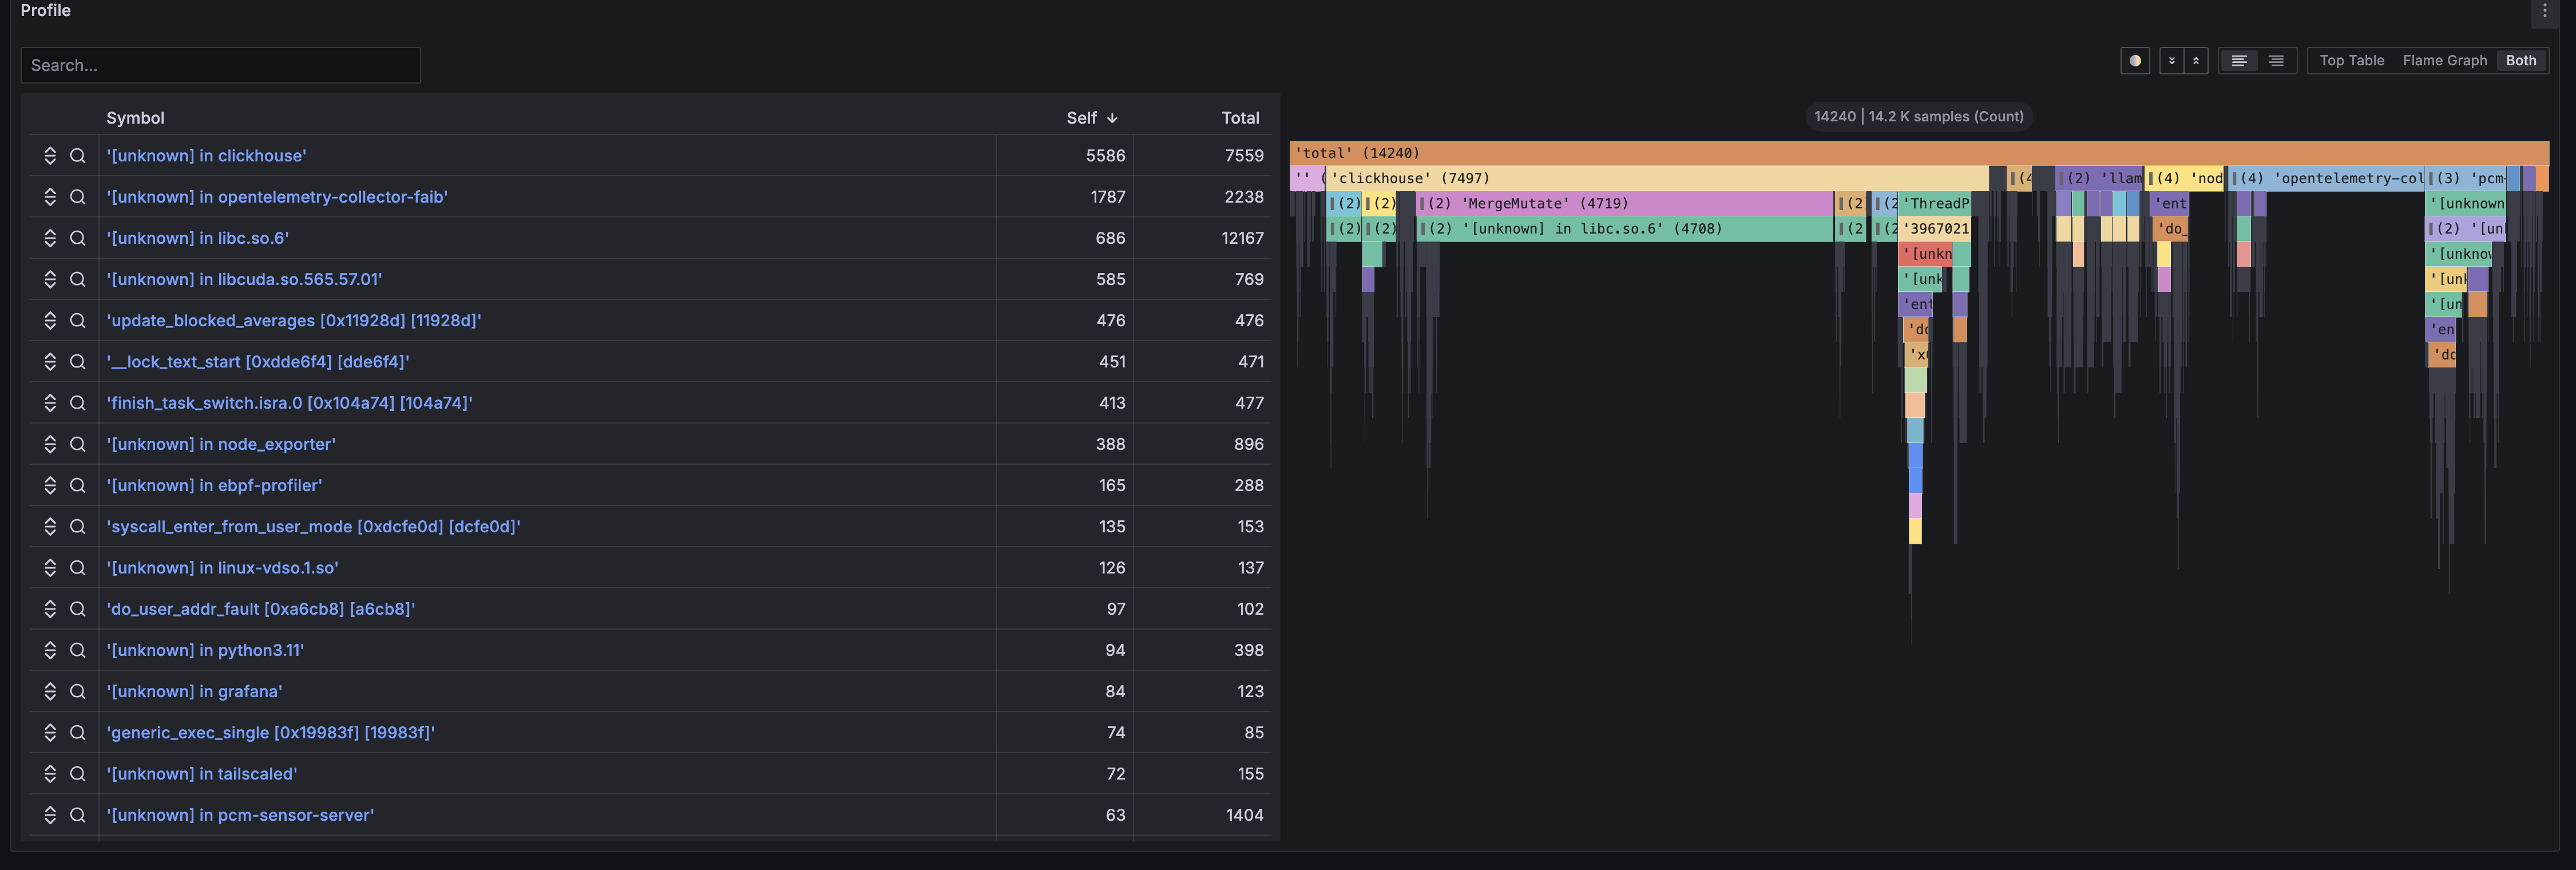
Task: Search flame graph for do_user_addr_fault
Action: (77, 609)
